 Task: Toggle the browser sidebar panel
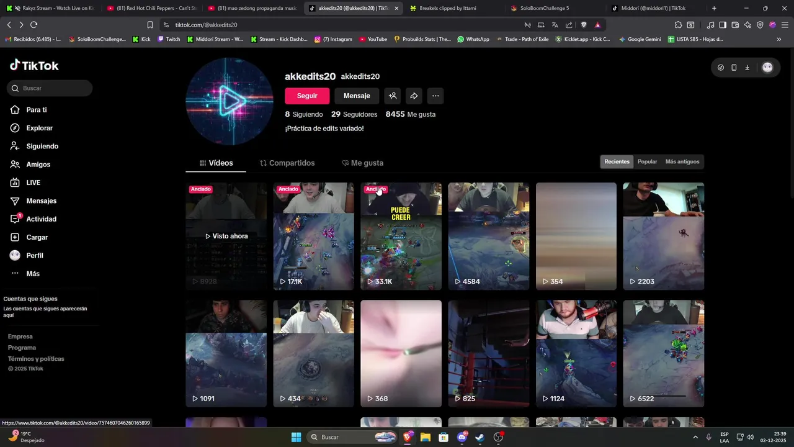point(723,25)
